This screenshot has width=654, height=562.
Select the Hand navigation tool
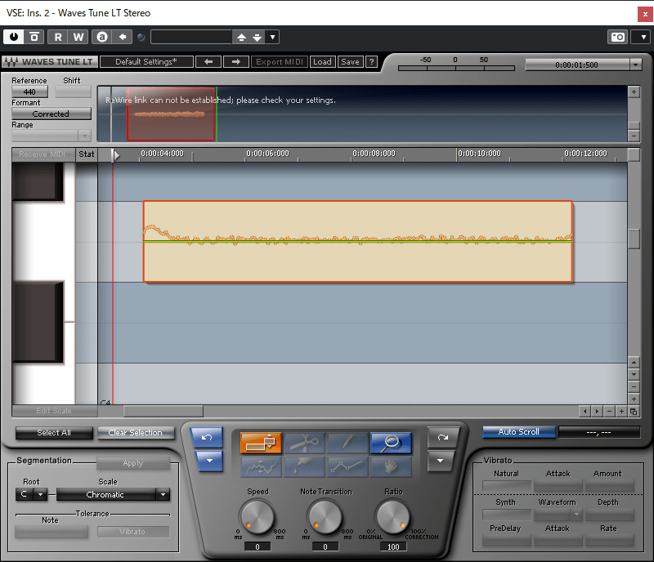click(392, 466)
